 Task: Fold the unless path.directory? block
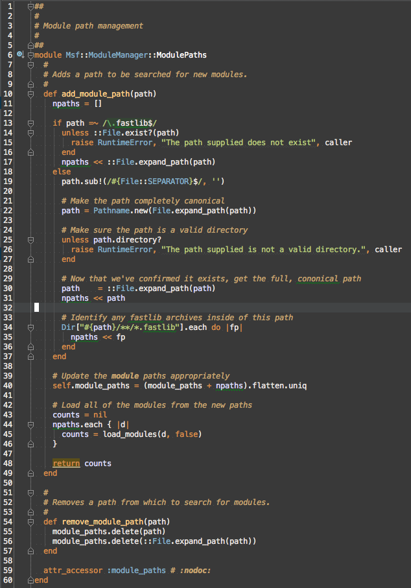(30, 240)
